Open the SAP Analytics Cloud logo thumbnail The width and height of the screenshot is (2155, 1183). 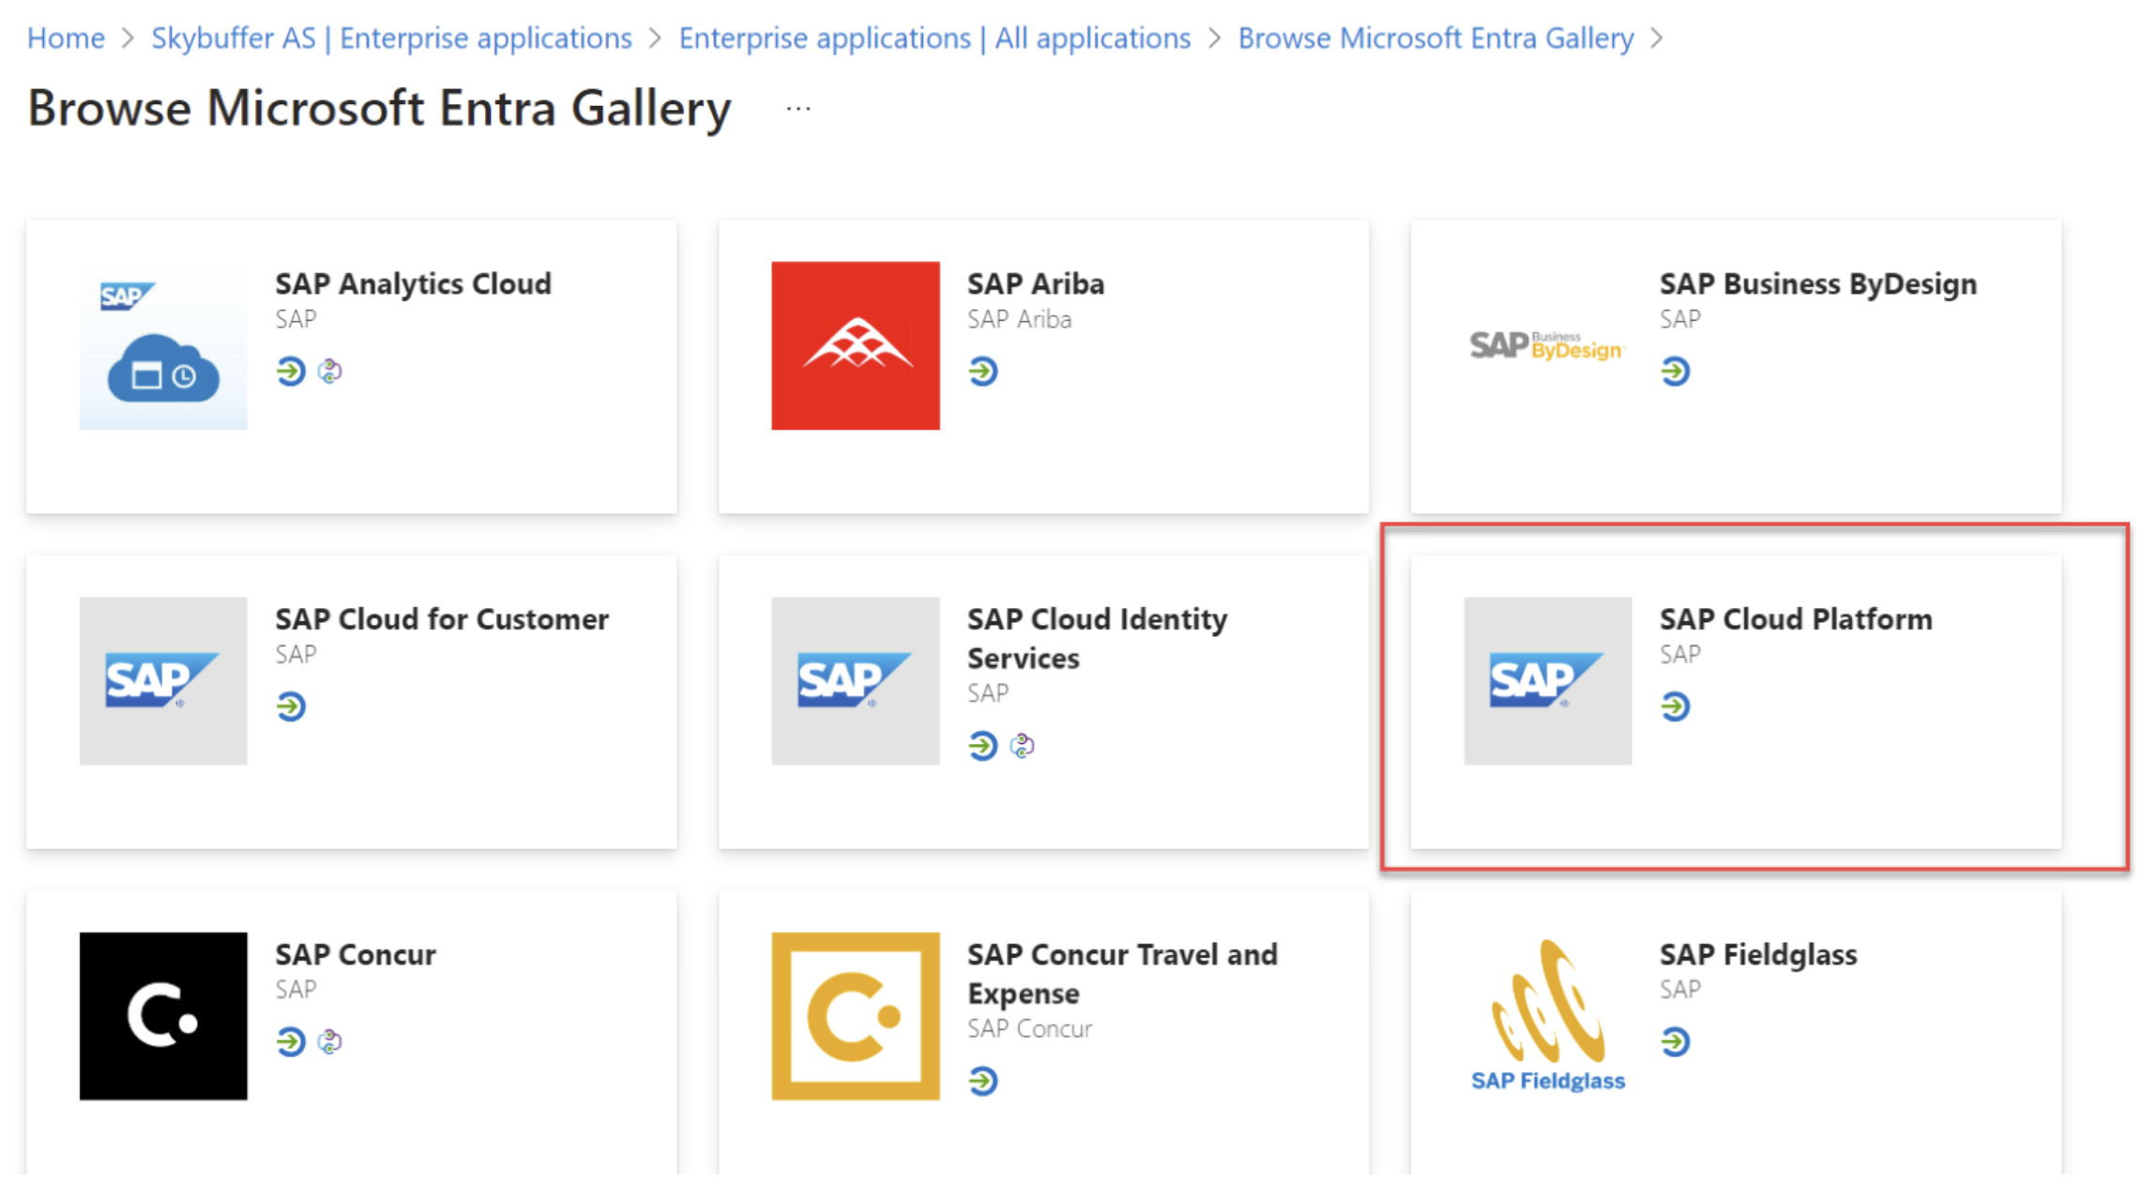pyautogui.click(x=163, y=345)
